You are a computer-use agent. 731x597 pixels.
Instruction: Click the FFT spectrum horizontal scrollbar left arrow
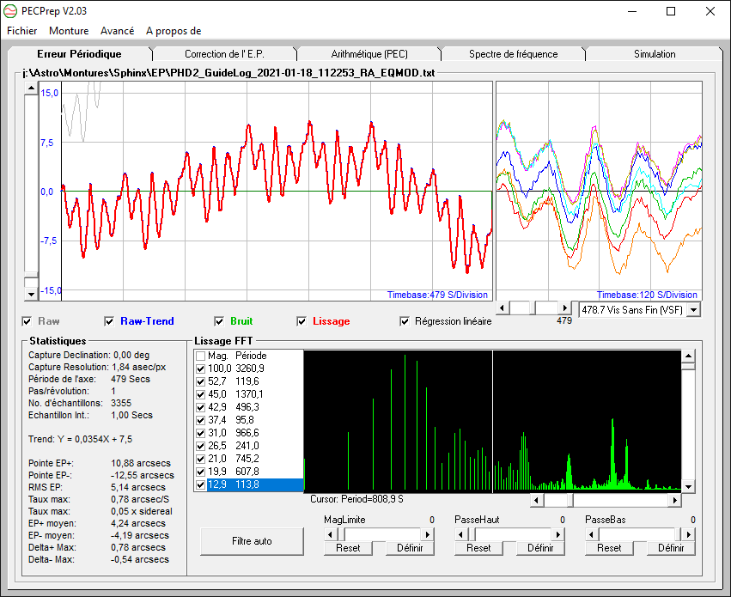537,500
